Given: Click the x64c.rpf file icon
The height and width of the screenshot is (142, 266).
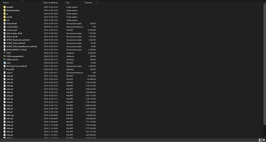Looking at the screenshot, I should click(5, 82).
